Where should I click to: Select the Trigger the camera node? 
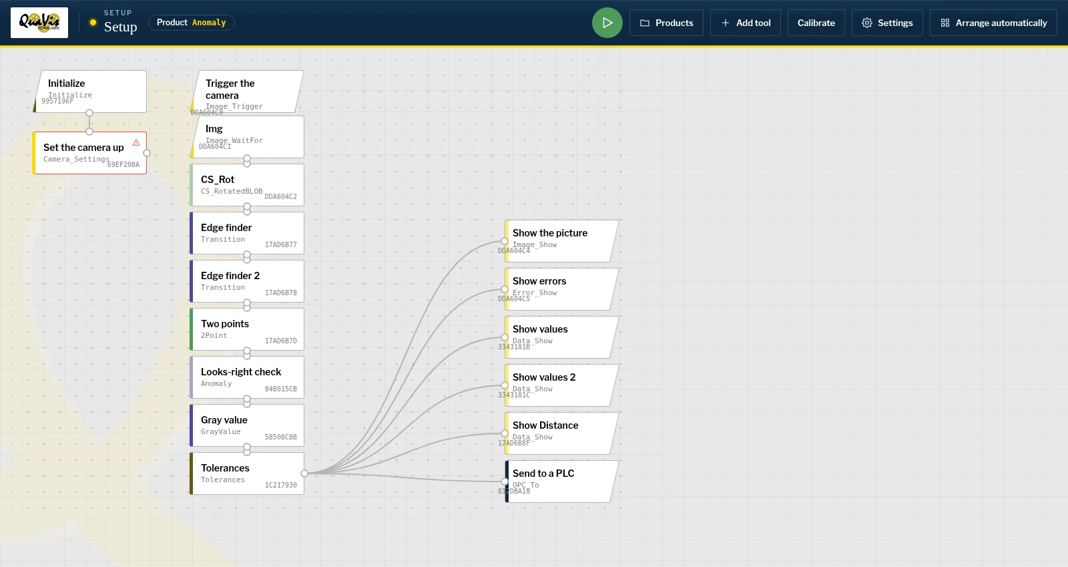tap(247, 91)
